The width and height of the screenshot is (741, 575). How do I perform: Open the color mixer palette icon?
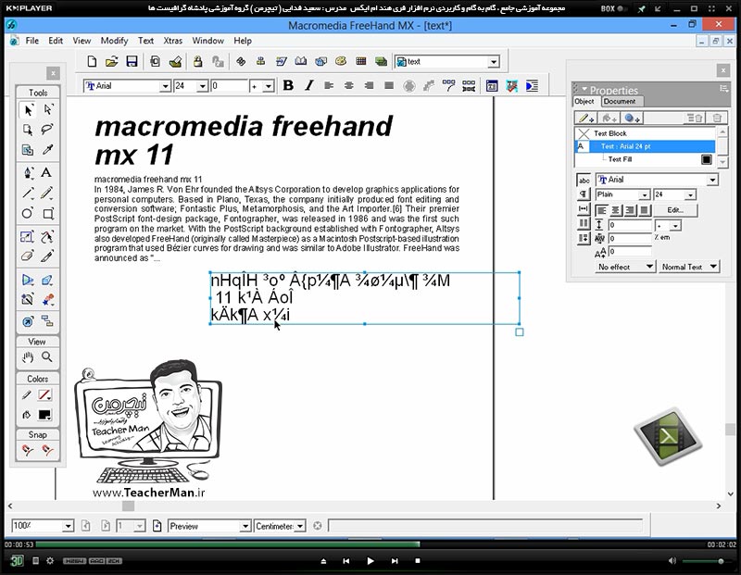[341, 61]
